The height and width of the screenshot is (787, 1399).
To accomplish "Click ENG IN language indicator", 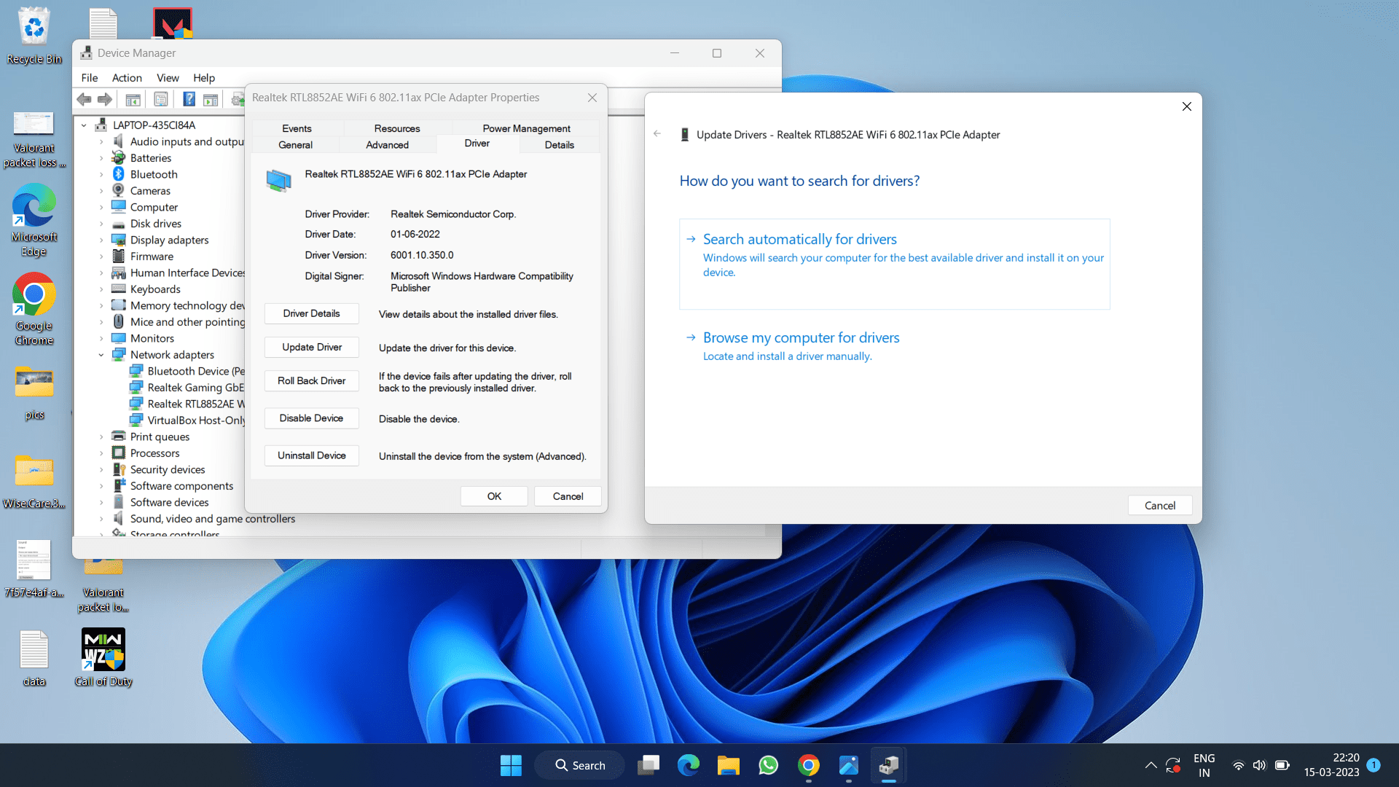I will tap(1204, 765).
